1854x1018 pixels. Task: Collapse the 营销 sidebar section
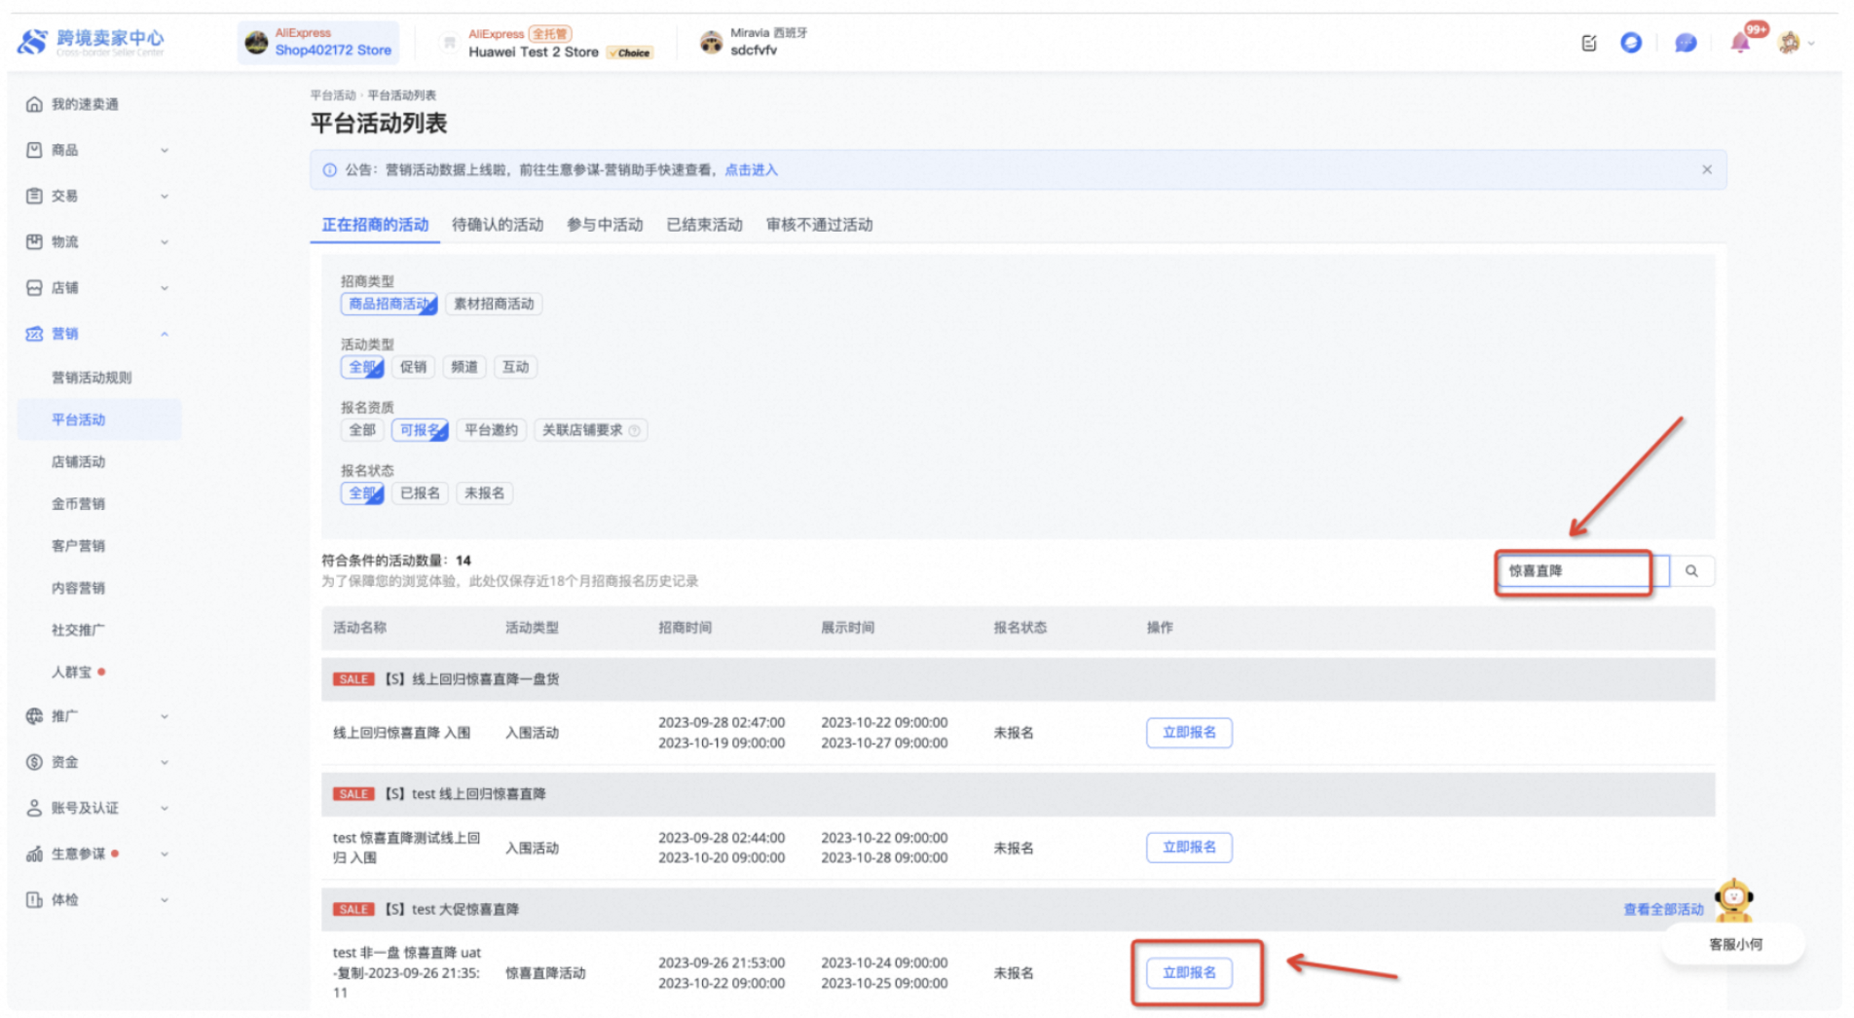click(97, 334)
